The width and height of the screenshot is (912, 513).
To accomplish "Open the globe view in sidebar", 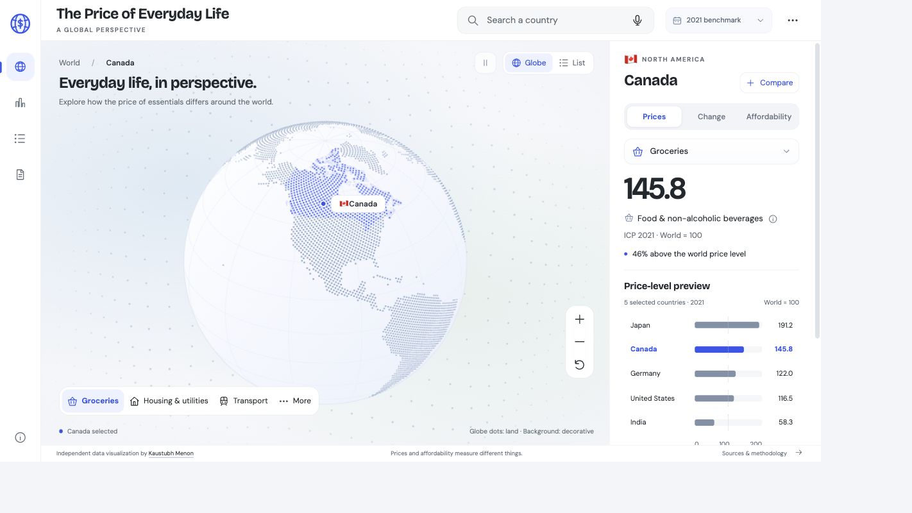I will tap(21, 67).
